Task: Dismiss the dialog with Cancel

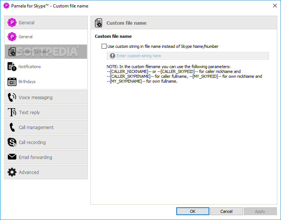Action: pos(226,211)
